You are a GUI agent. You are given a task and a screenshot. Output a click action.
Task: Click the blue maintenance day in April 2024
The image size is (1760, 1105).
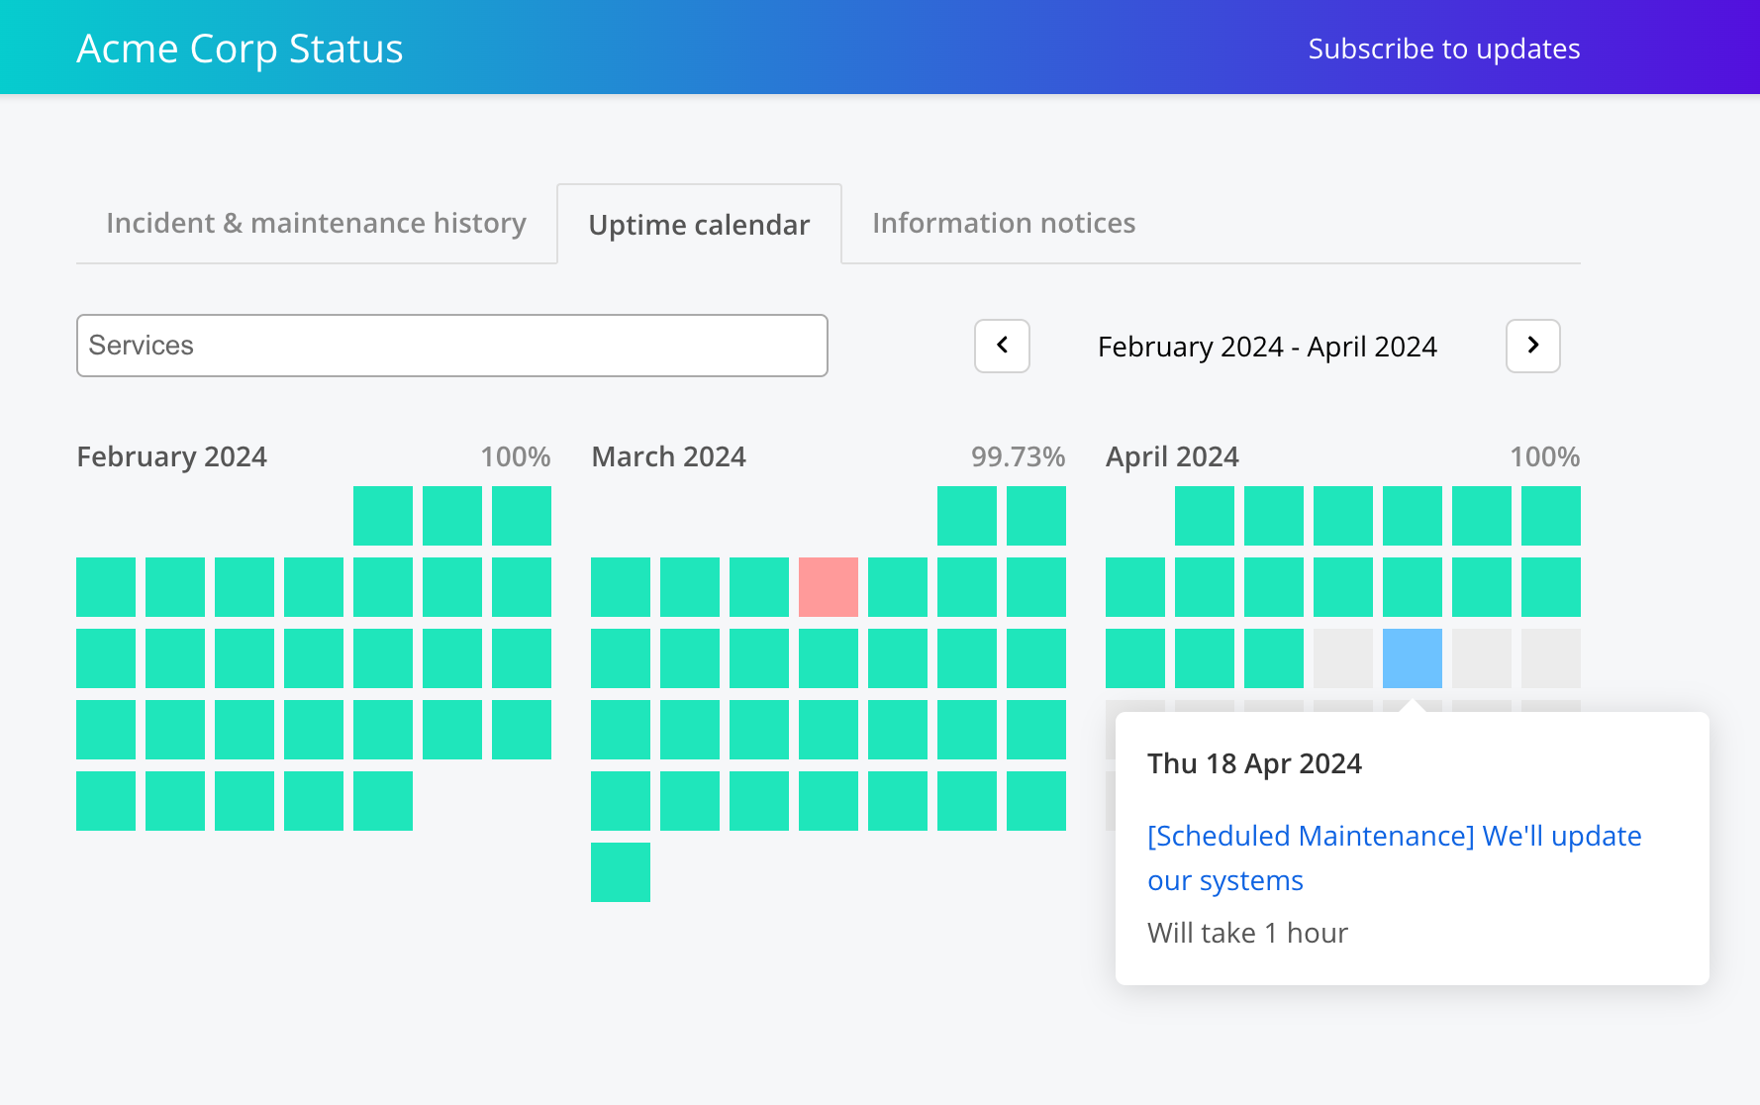click(1413, 658)
